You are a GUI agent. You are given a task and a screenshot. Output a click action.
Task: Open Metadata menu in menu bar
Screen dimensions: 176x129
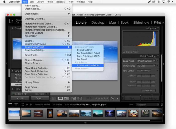point(61,2)
